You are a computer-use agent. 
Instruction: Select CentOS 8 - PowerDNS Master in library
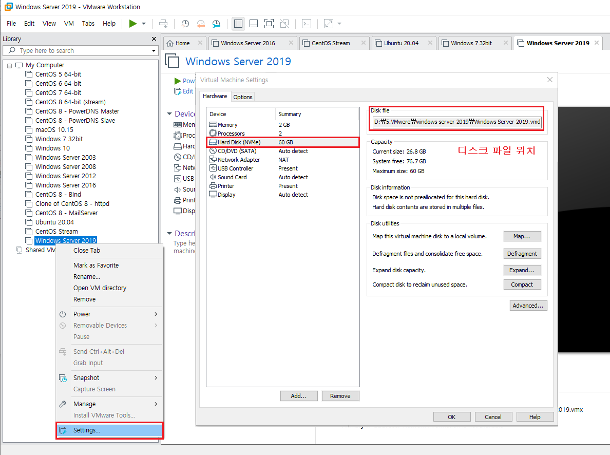click(77, 111)
